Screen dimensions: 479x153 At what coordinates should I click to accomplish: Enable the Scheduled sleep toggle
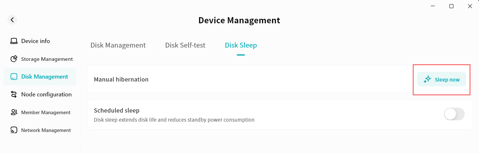[454, 114]
